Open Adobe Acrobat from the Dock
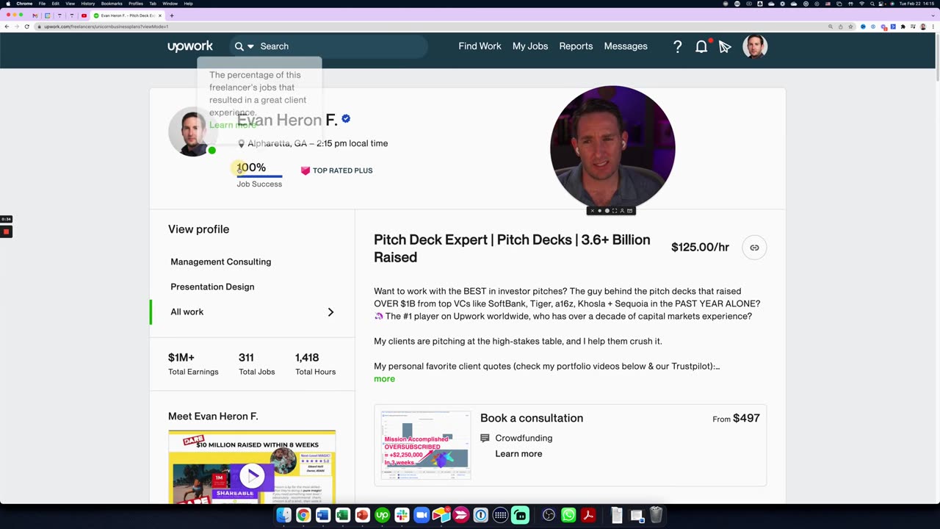Image resolution: width=940 pixels, height=529 pixels. pyautogui.click(x=588, y=516)
